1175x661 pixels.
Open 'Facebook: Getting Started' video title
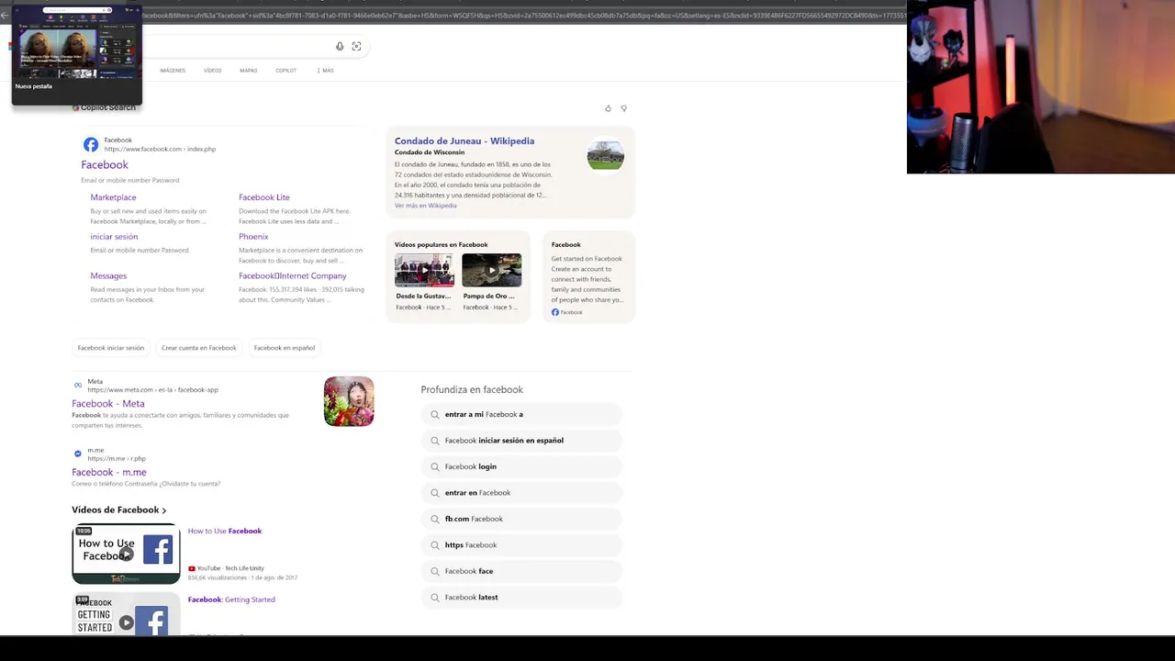point(231,599)
